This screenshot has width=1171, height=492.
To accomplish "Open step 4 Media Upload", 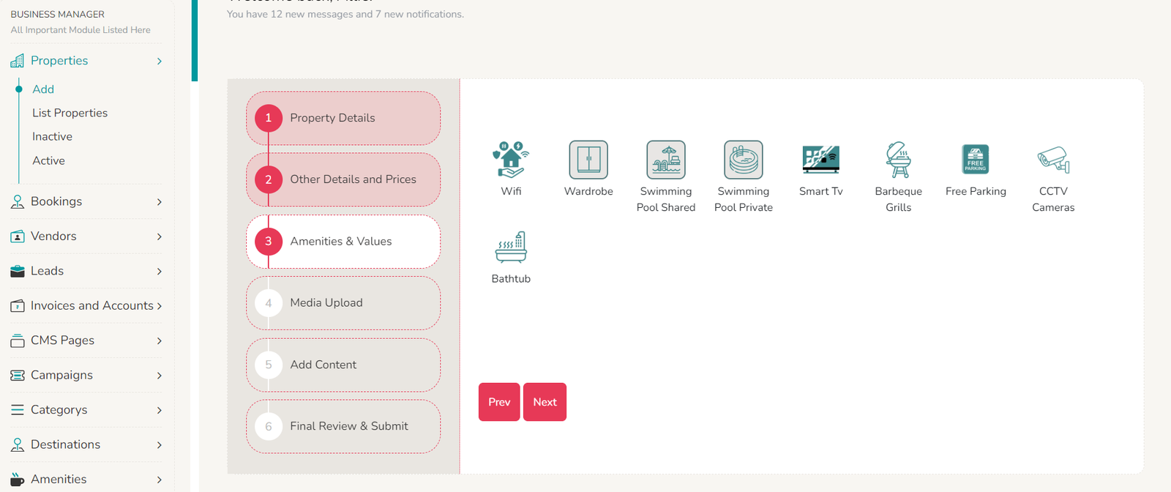I will pyautogui.click(x=343, y=303).
